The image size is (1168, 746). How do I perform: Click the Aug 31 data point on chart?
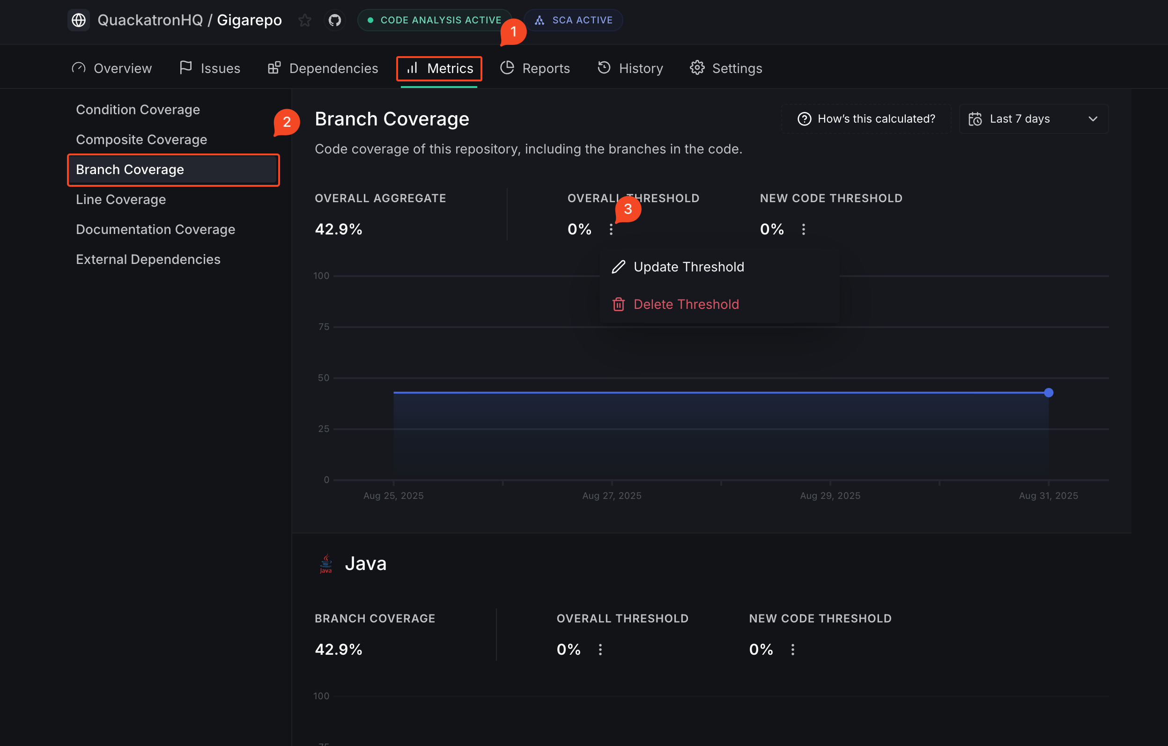[x=1048, y=393]
